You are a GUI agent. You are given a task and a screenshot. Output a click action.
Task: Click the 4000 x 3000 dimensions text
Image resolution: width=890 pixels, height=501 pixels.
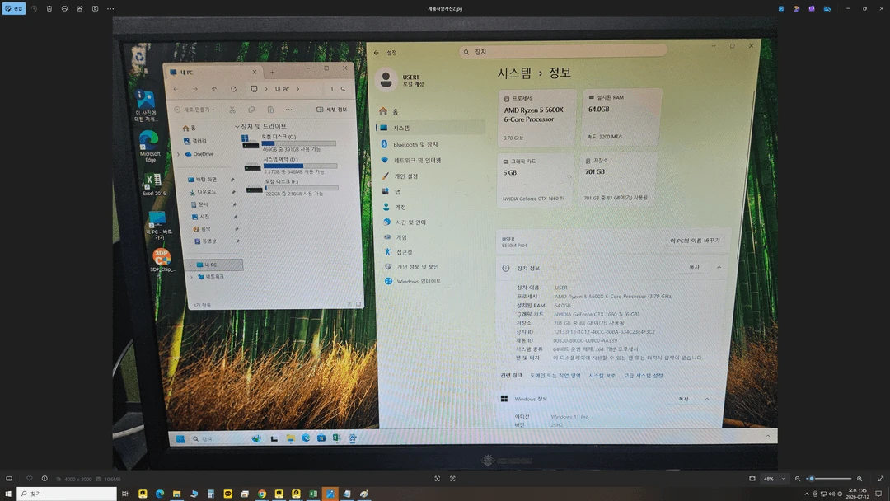point(77,480)
